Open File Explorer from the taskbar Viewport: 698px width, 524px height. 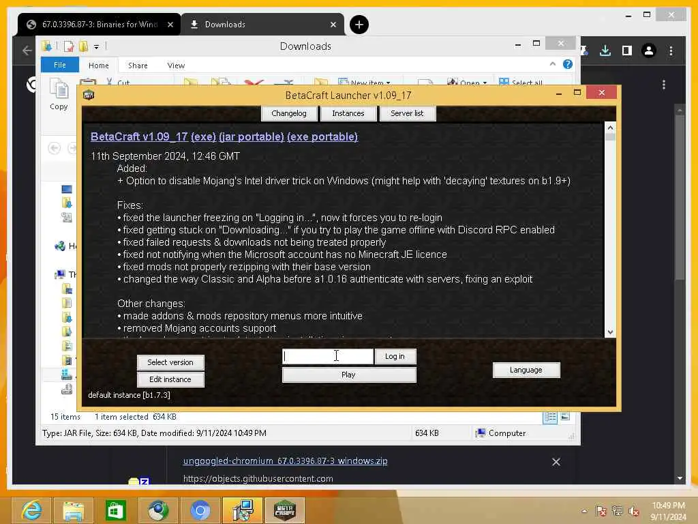point(73,510)
